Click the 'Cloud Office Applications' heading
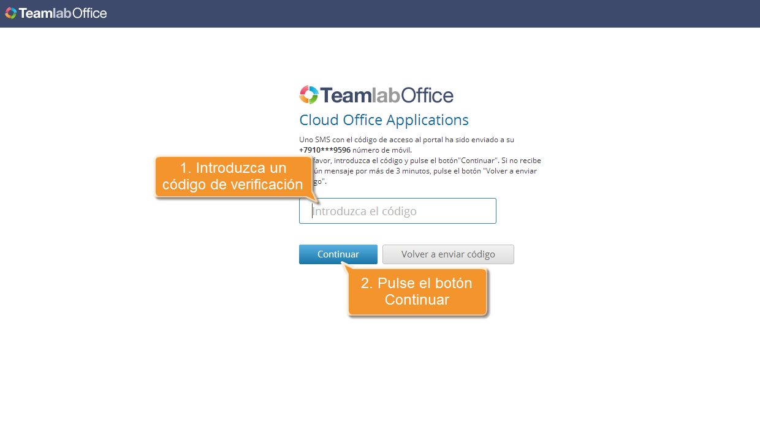Image resolution: width=760 pixels, height=434 pixels. click(384, 120)
